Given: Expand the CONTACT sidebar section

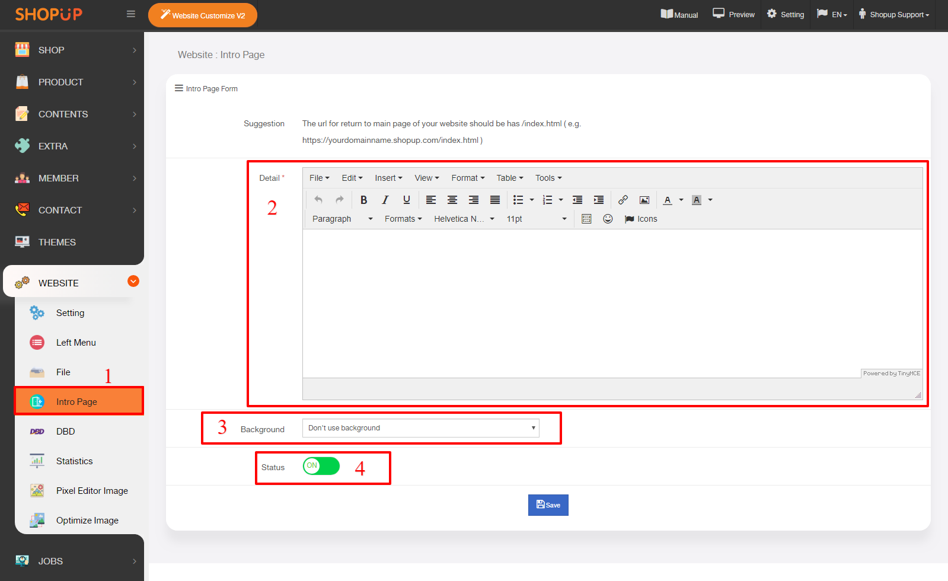Looking at the screenshot, I should tap(72, 210).
